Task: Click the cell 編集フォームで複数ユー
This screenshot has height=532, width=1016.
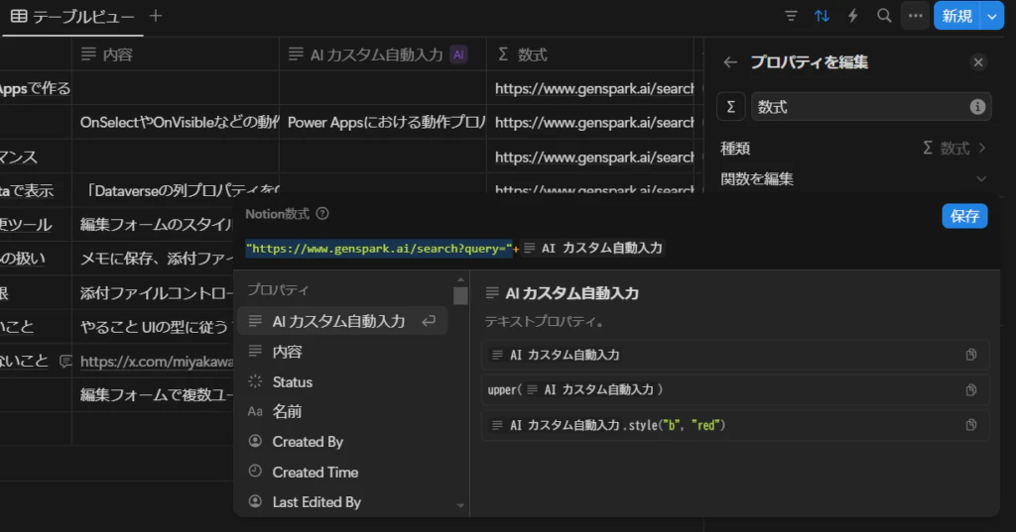Action: (x=153, y=394)
